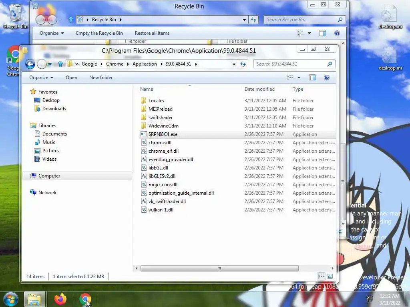Sort by Name column header
410x307 pixels.
[x=147, y=89]
